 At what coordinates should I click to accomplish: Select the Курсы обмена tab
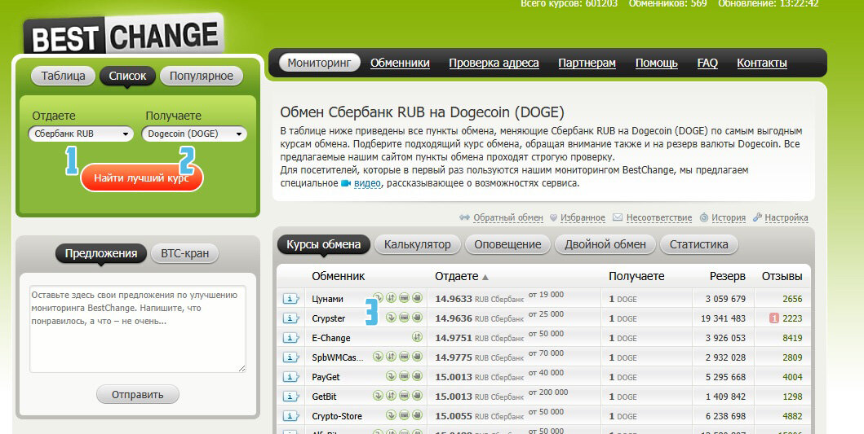click(323, 244)
